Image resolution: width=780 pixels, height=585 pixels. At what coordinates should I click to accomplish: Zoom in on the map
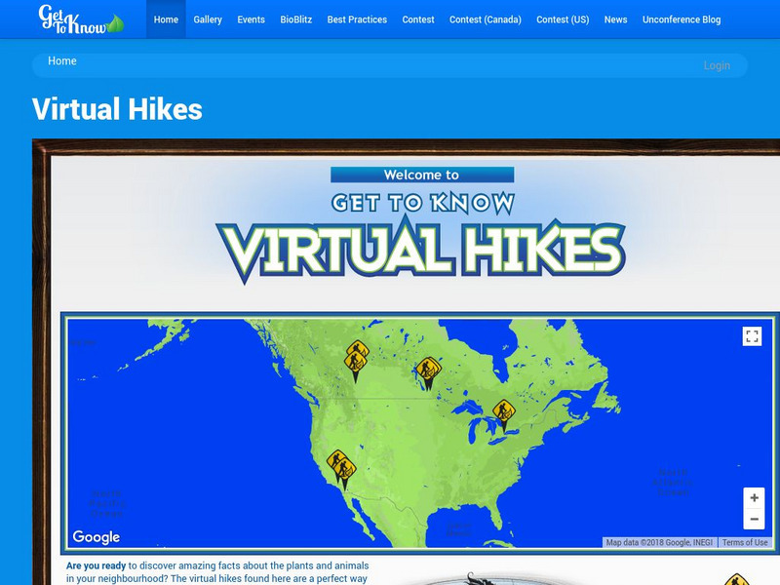pyautogui.click(x=754, y=497)
